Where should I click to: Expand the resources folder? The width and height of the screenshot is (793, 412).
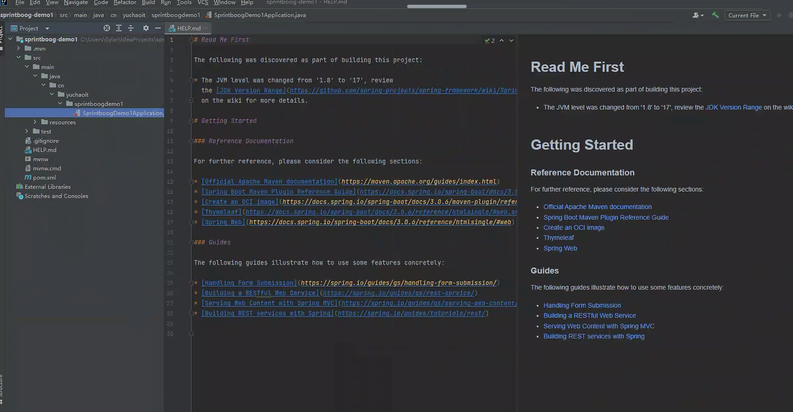(35, 122)
